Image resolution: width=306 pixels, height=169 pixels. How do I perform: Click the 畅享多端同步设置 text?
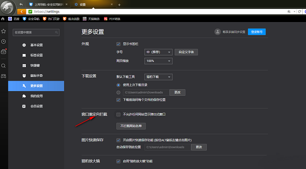(x=234, y=32)
